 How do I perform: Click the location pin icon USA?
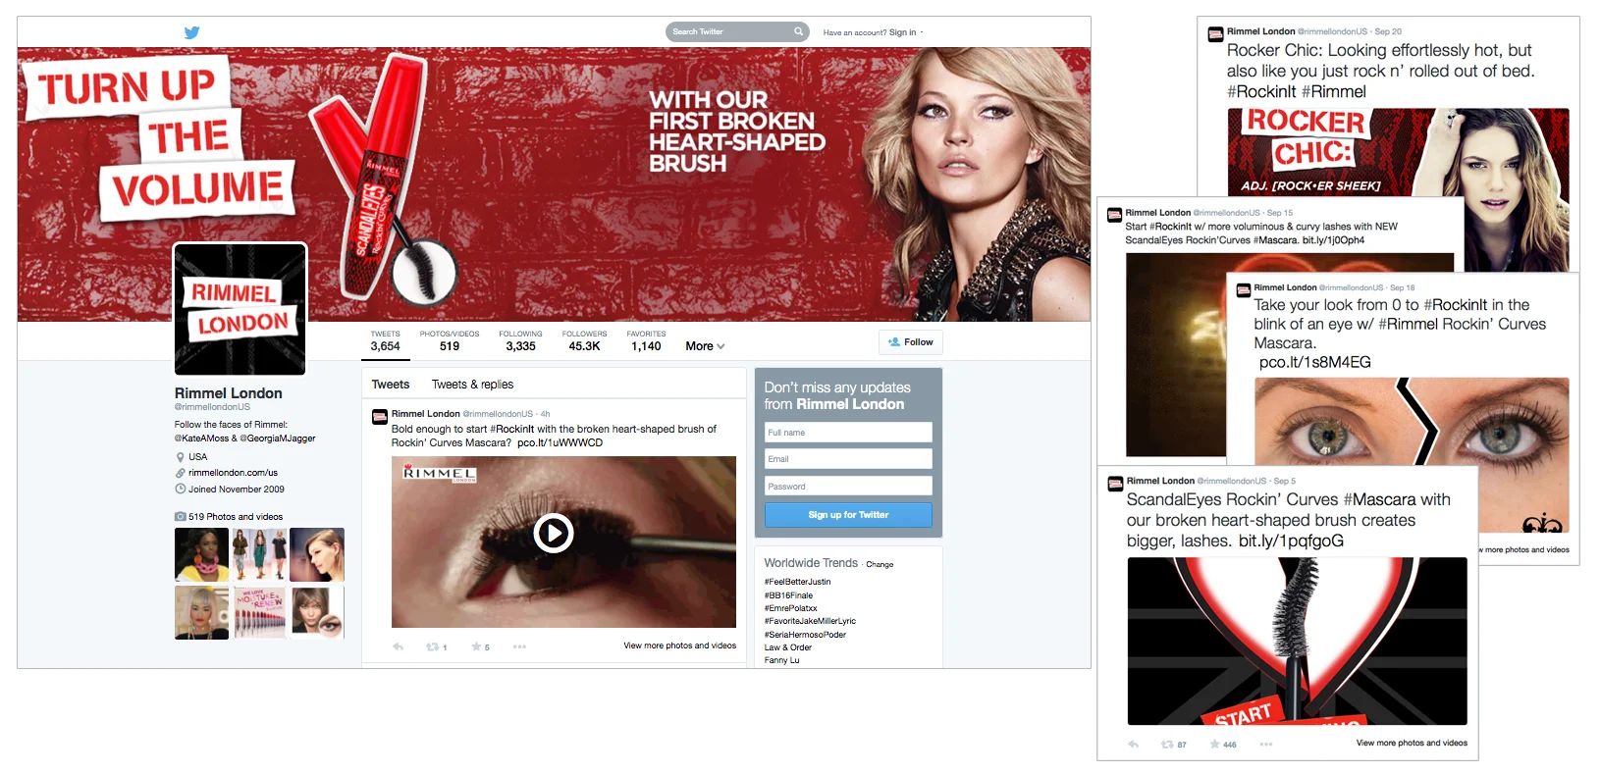180,457
